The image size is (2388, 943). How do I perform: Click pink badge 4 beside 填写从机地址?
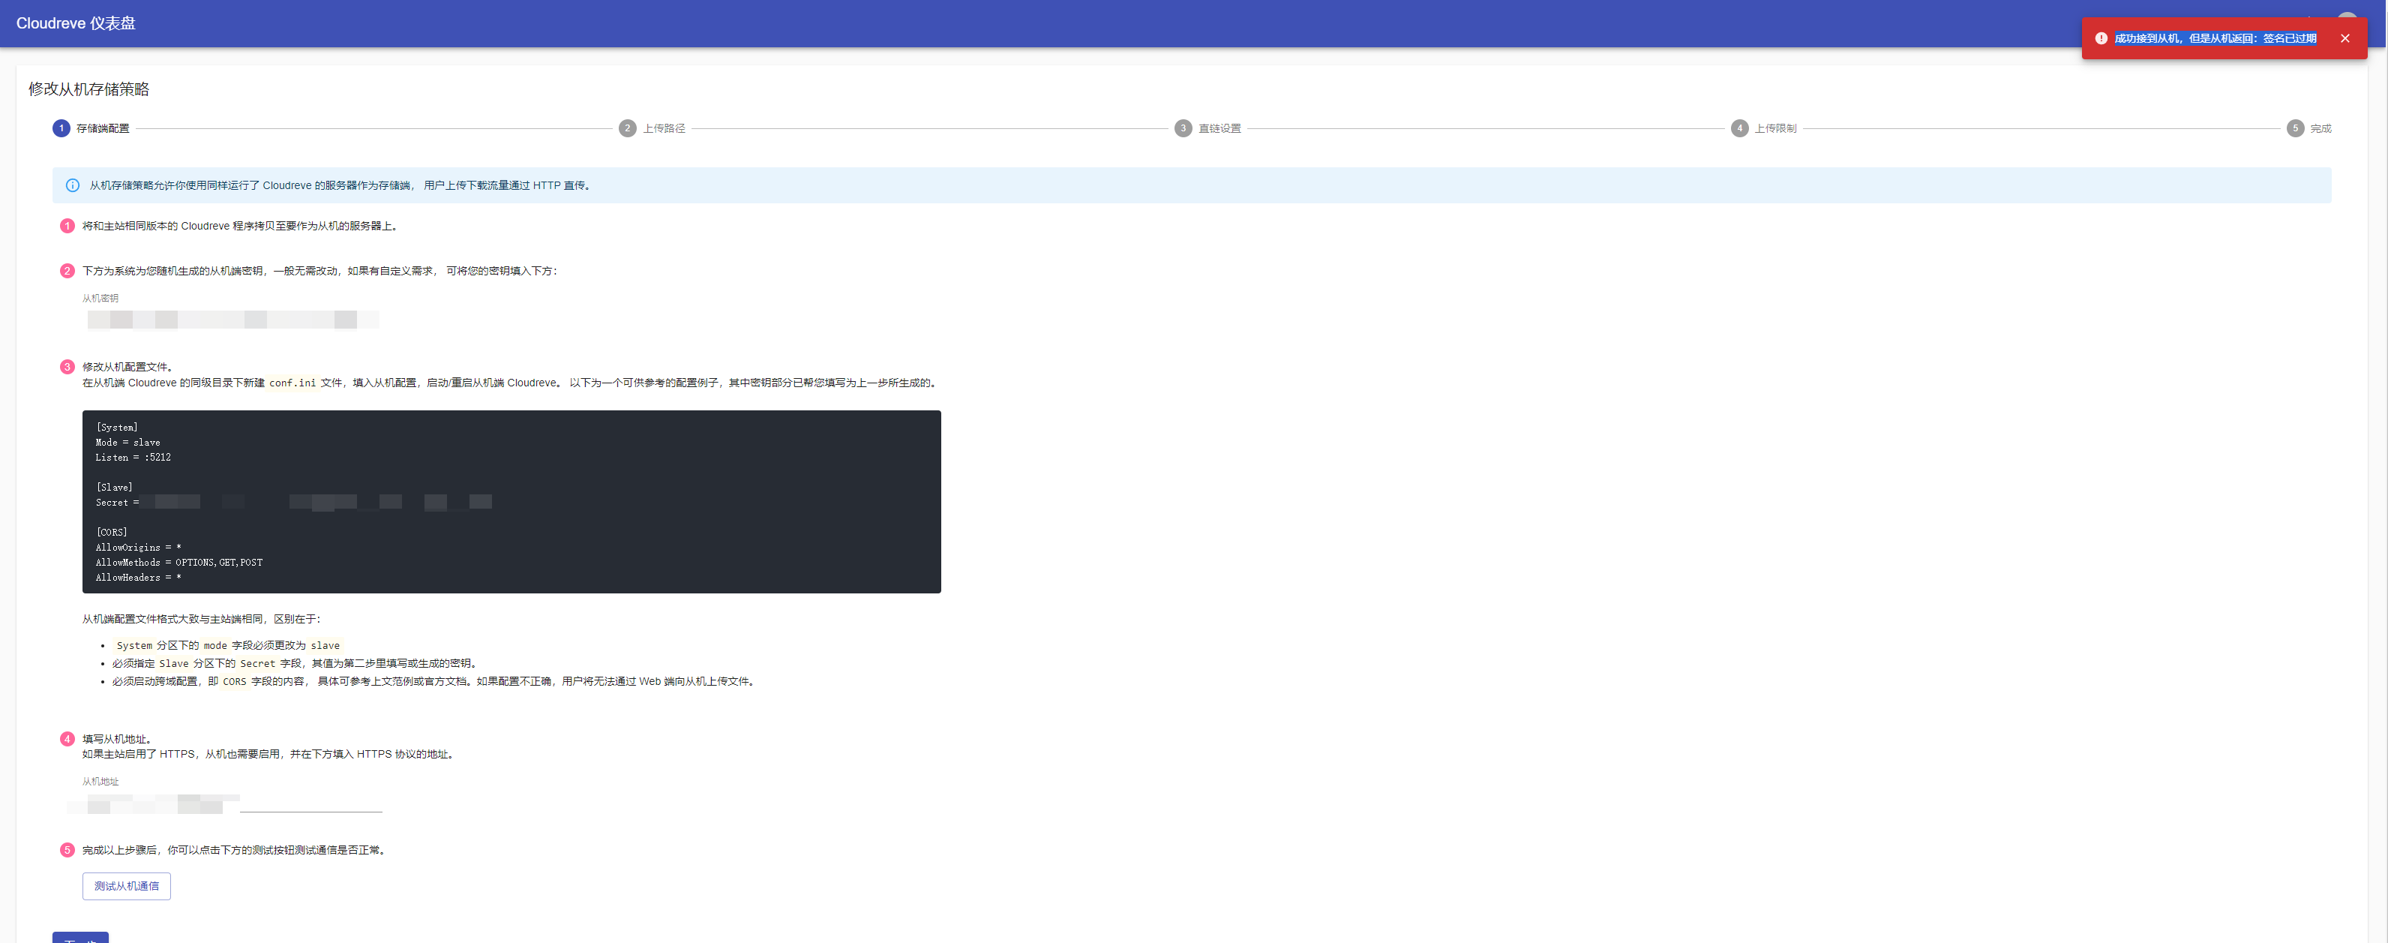(67, 739)
